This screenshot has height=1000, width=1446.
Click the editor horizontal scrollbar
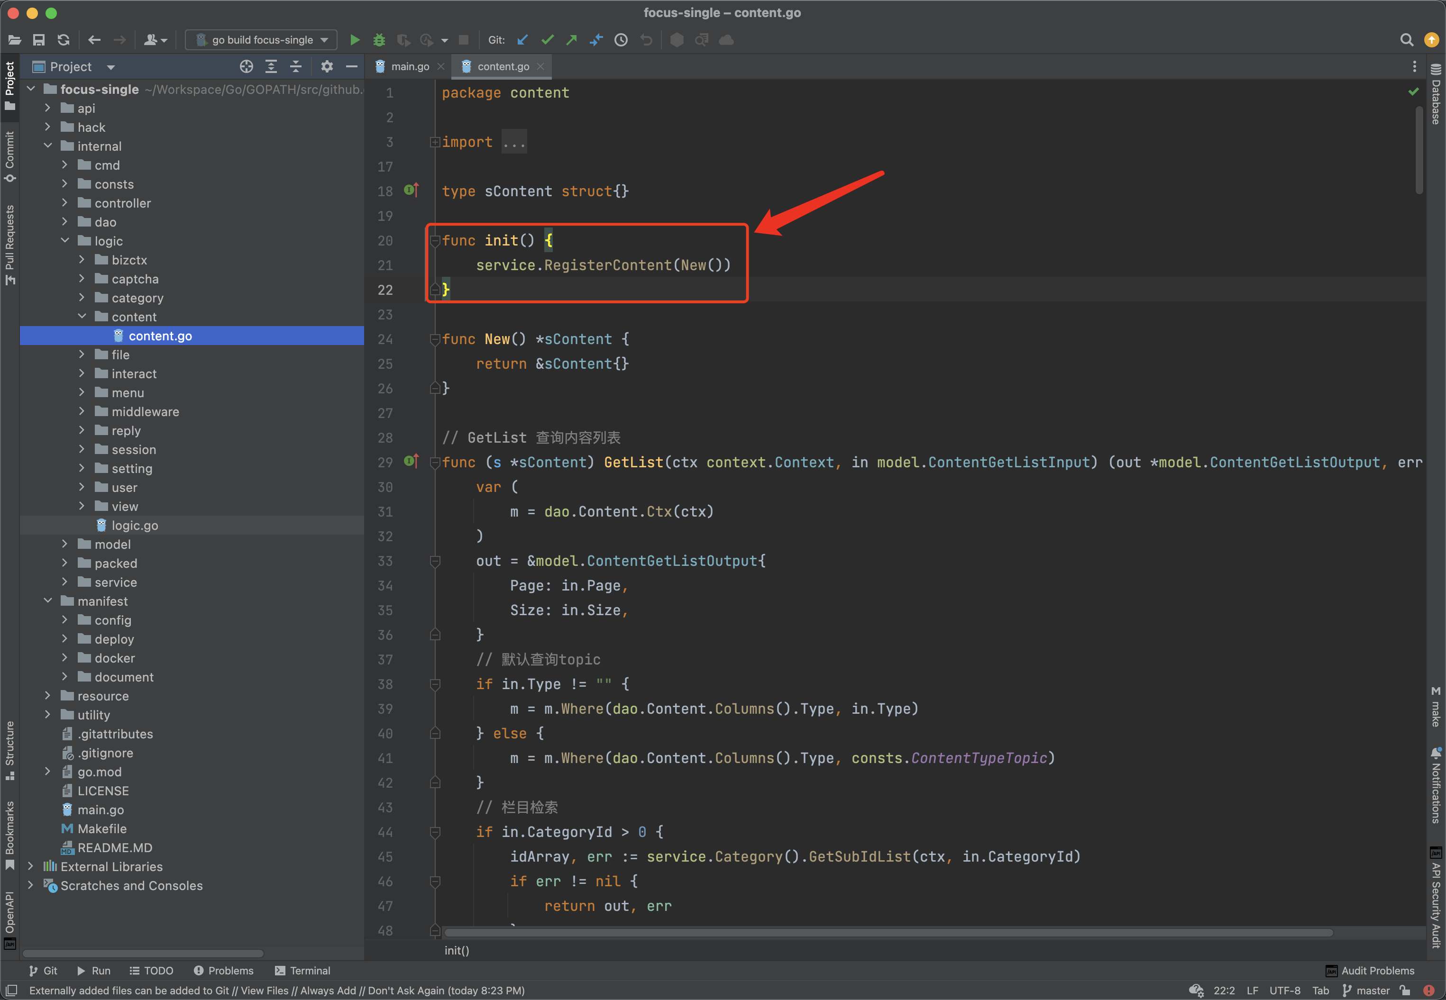(878, 932)
